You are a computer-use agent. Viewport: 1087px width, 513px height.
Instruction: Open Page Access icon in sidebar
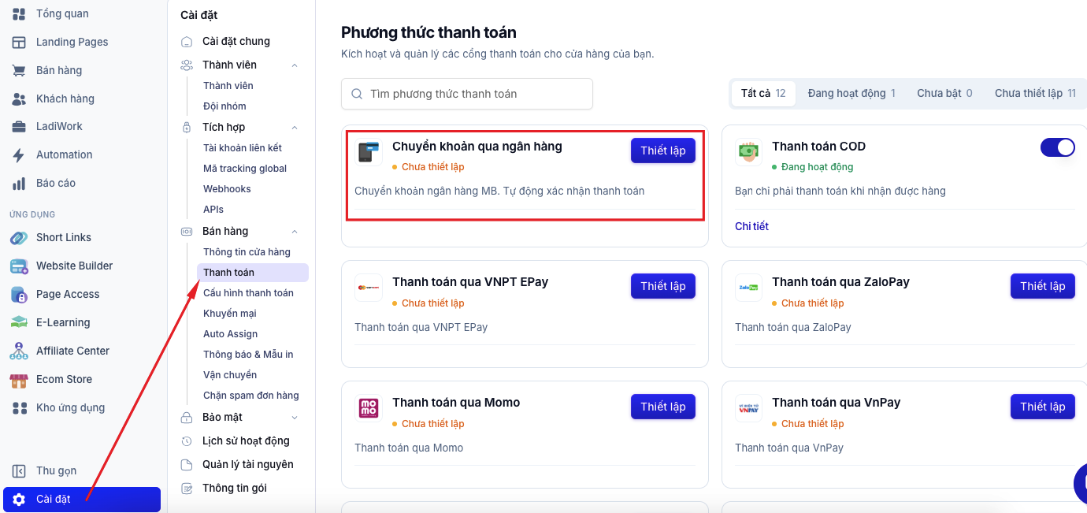(19, 294)
